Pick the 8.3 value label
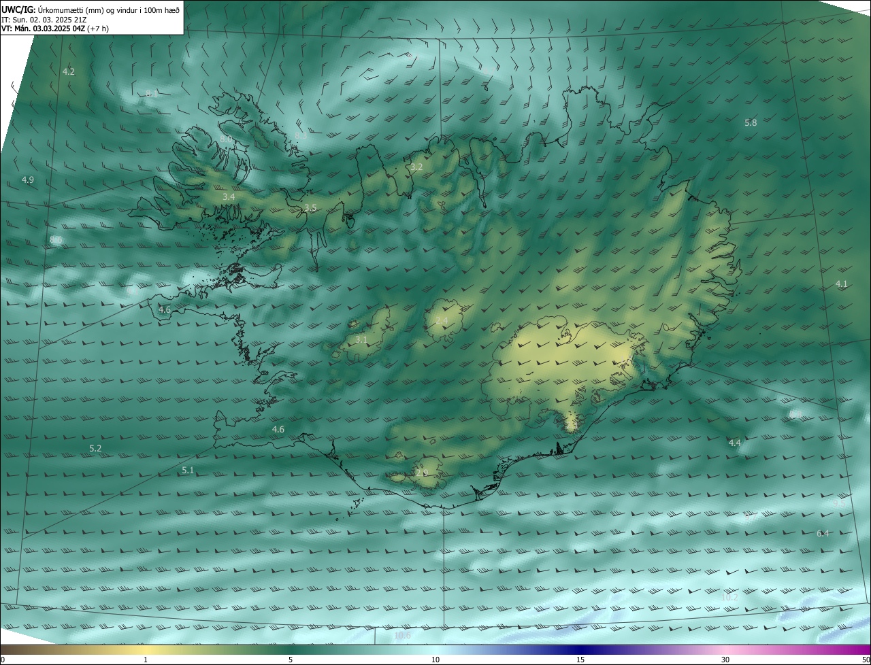This screenshot has height=665, width=871. [x=301, y=136]
